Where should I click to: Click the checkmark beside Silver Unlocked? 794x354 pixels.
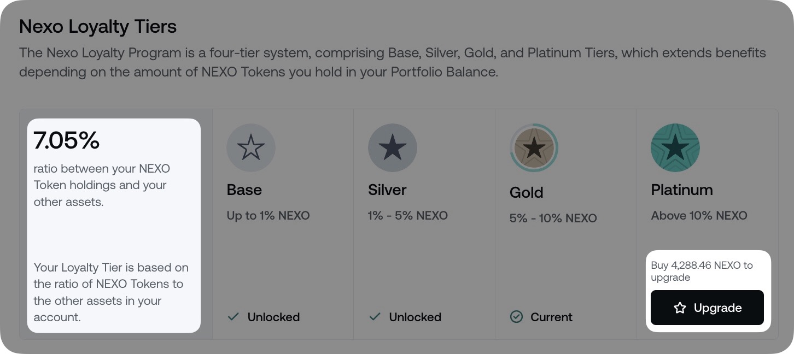click(375, 317)
